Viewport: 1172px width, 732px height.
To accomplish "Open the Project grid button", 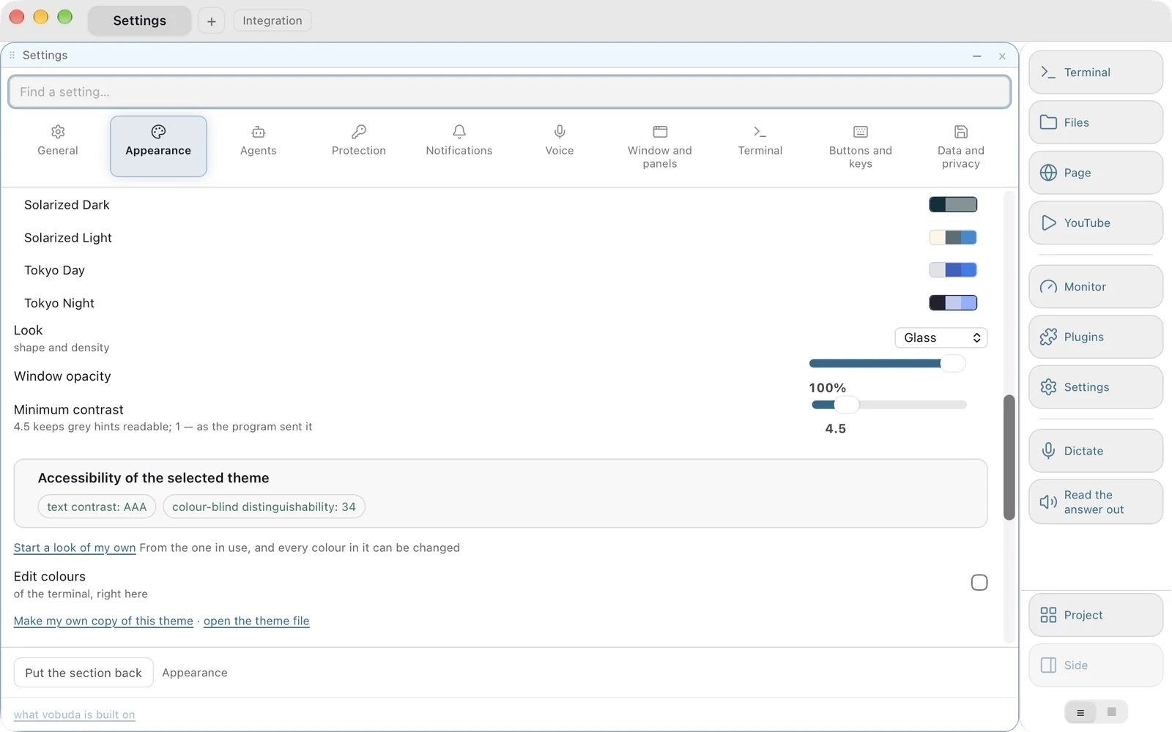I will click(1096, 615).
